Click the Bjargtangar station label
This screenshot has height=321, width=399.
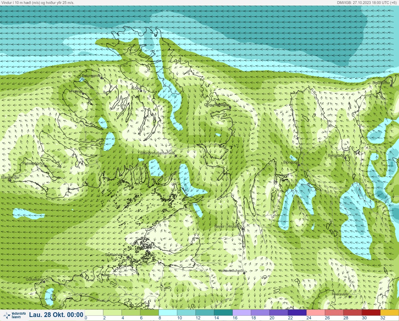coord(10,177)
